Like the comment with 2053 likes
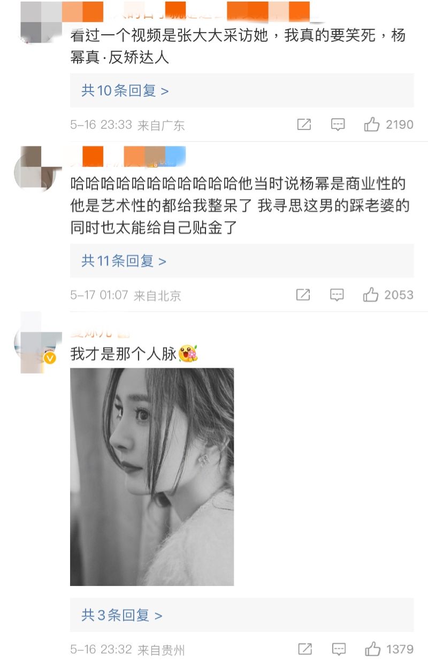The height and width of the screenshot is (663, 428). coord(371,295)
